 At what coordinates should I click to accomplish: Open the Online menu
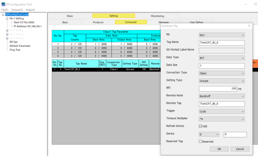[17, 10]
